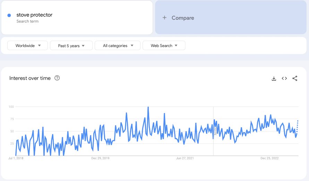
Task: Click the Jul 1, 2018 axis label
Action: pos(16,158)
